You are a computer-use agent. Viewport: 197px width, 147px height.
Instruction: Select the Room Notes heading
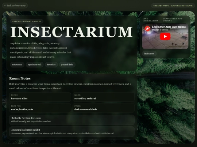[x=20, y=78]
